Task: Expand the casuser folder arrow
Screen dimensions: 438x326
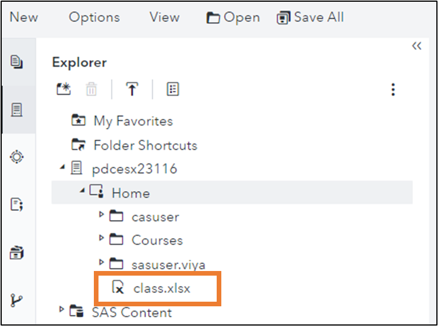Action: tap(102, 215)
